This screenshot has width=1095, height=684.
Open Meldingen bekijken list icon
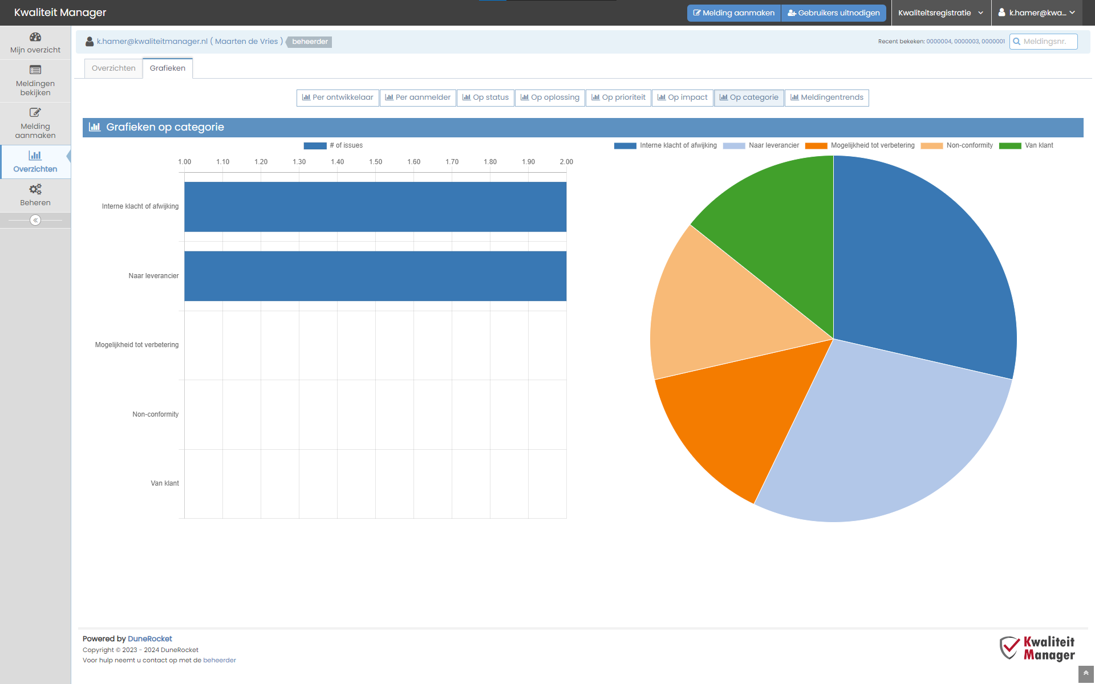[35, 70]
